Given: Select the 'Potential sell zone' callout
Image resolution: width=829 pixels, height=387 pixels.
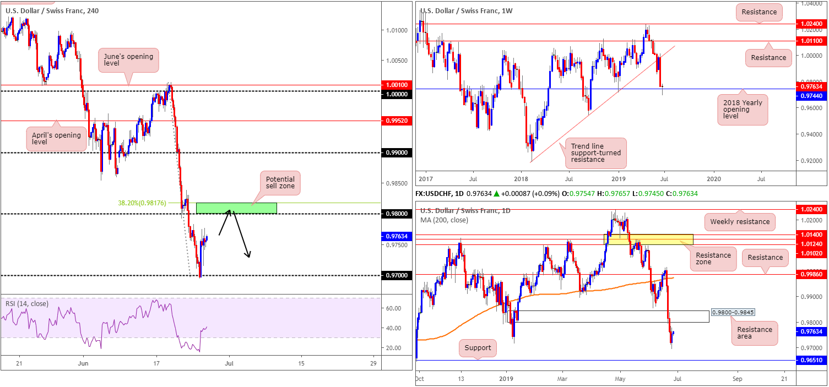Looking at the screenshot, I should click(x=280, y=183).
